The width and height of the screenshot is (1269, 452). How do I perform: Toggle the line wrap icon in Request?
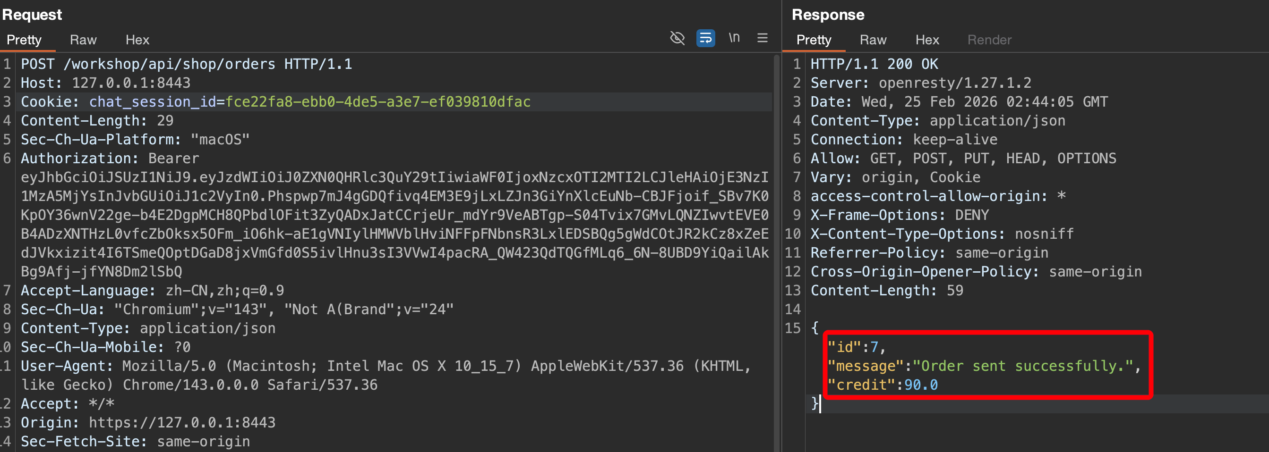(705, 38)
